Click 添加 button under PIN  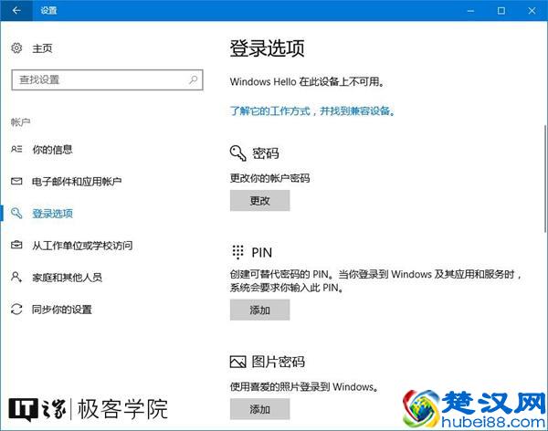(x=259, y=310)
